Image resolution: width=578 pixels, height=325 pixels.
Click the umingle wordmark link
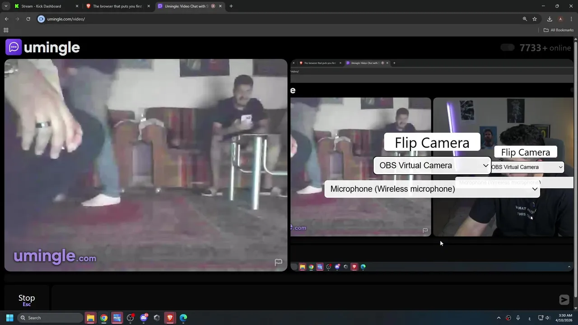pyautogui.click(x=52, y=47)
